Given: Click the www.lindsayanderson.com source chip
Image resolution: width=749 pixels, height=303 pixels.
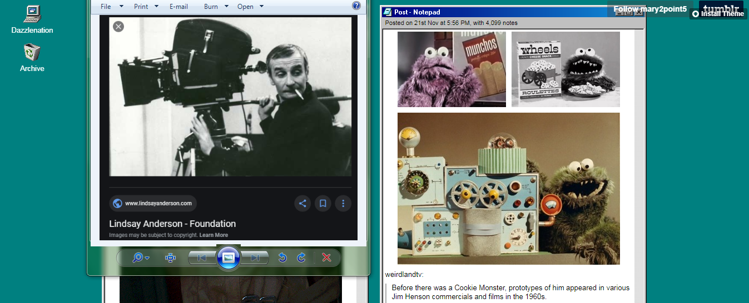Looking at the screenshot, I should (153, 203).
